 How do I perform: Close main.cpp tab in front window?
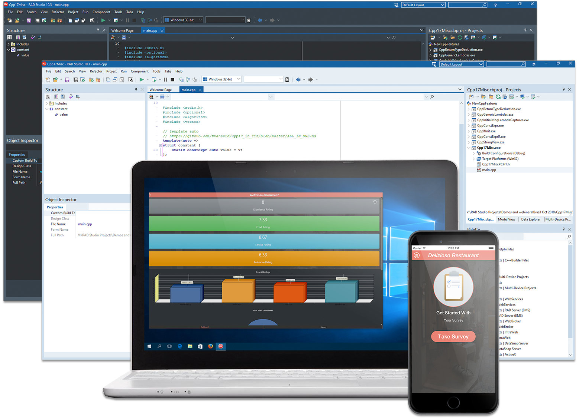[200, 90]
